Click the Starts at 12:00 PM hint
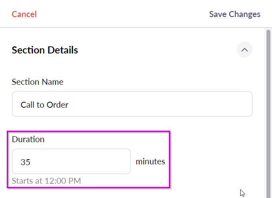Image resolution: width=272 pixels, height=198 pixels. [x=46, y=181]
